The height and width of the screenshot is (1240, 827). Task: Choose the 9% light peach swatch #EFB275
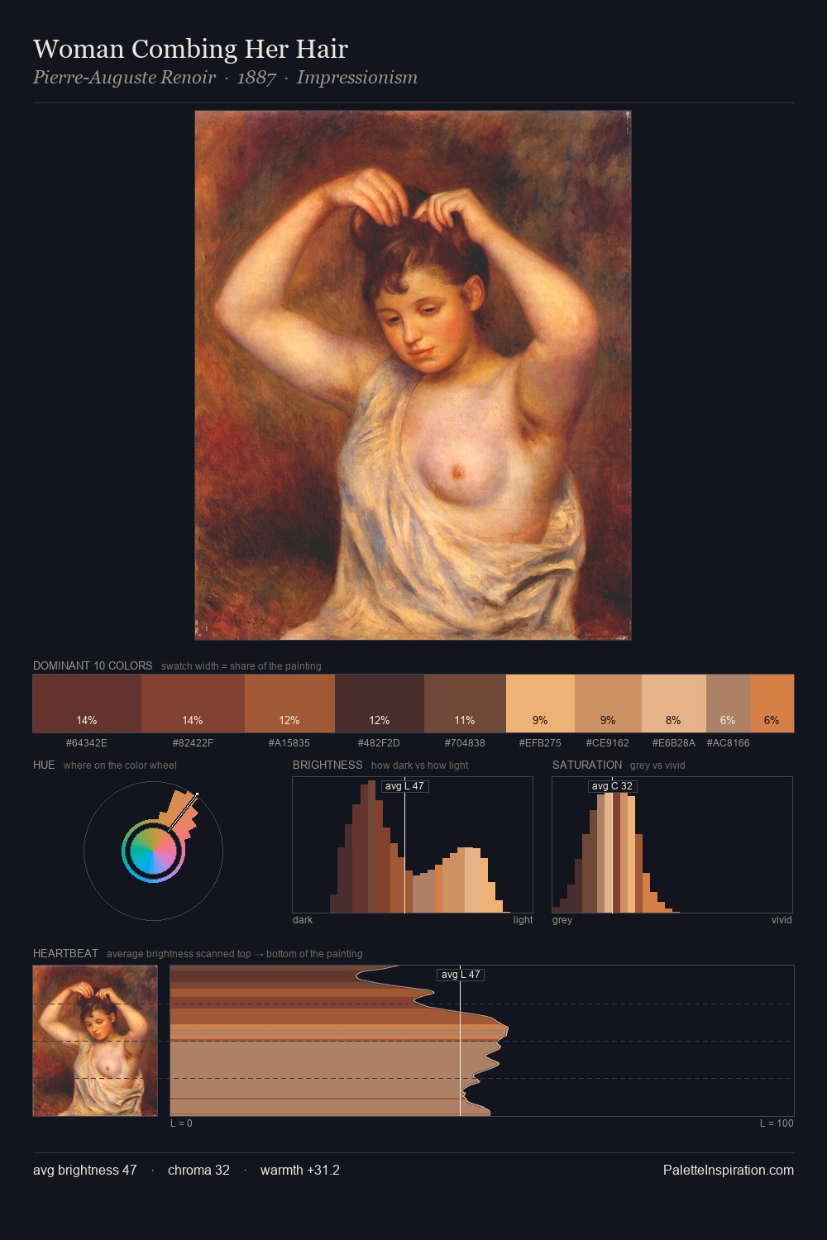[540, 703]
